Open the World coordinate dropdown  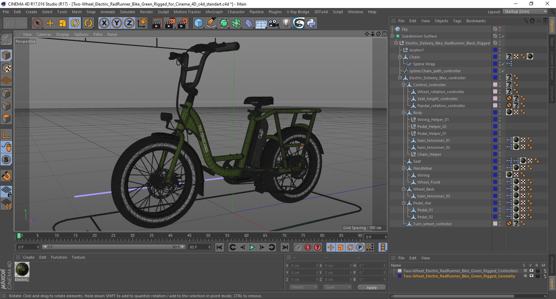pyautogui.click(x=304, y=287)
